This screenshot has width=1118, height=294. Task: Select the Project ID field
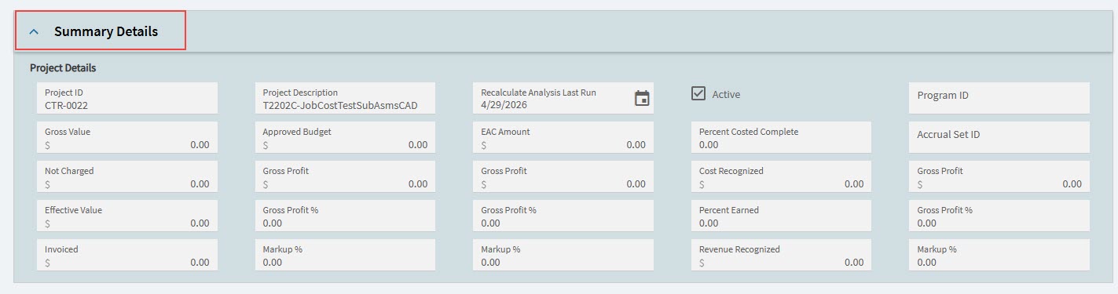(x=127, y=98)
